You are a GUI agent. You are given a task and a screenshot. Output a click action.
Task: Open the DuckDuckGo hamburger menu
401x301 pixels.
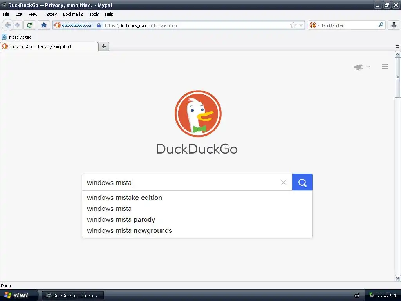tap(385, 67)
